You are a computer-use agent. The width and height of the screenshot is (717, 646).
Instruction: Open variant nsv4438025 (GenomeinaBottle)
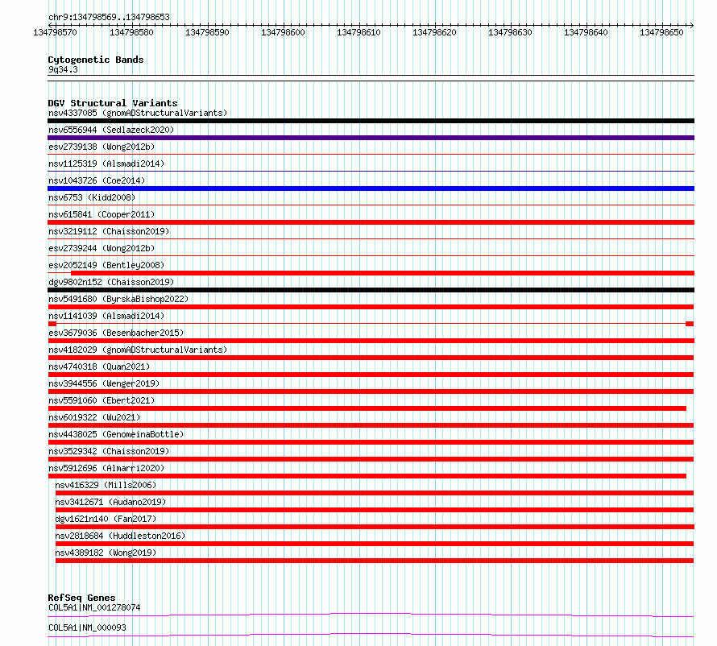tap(116, 434)
